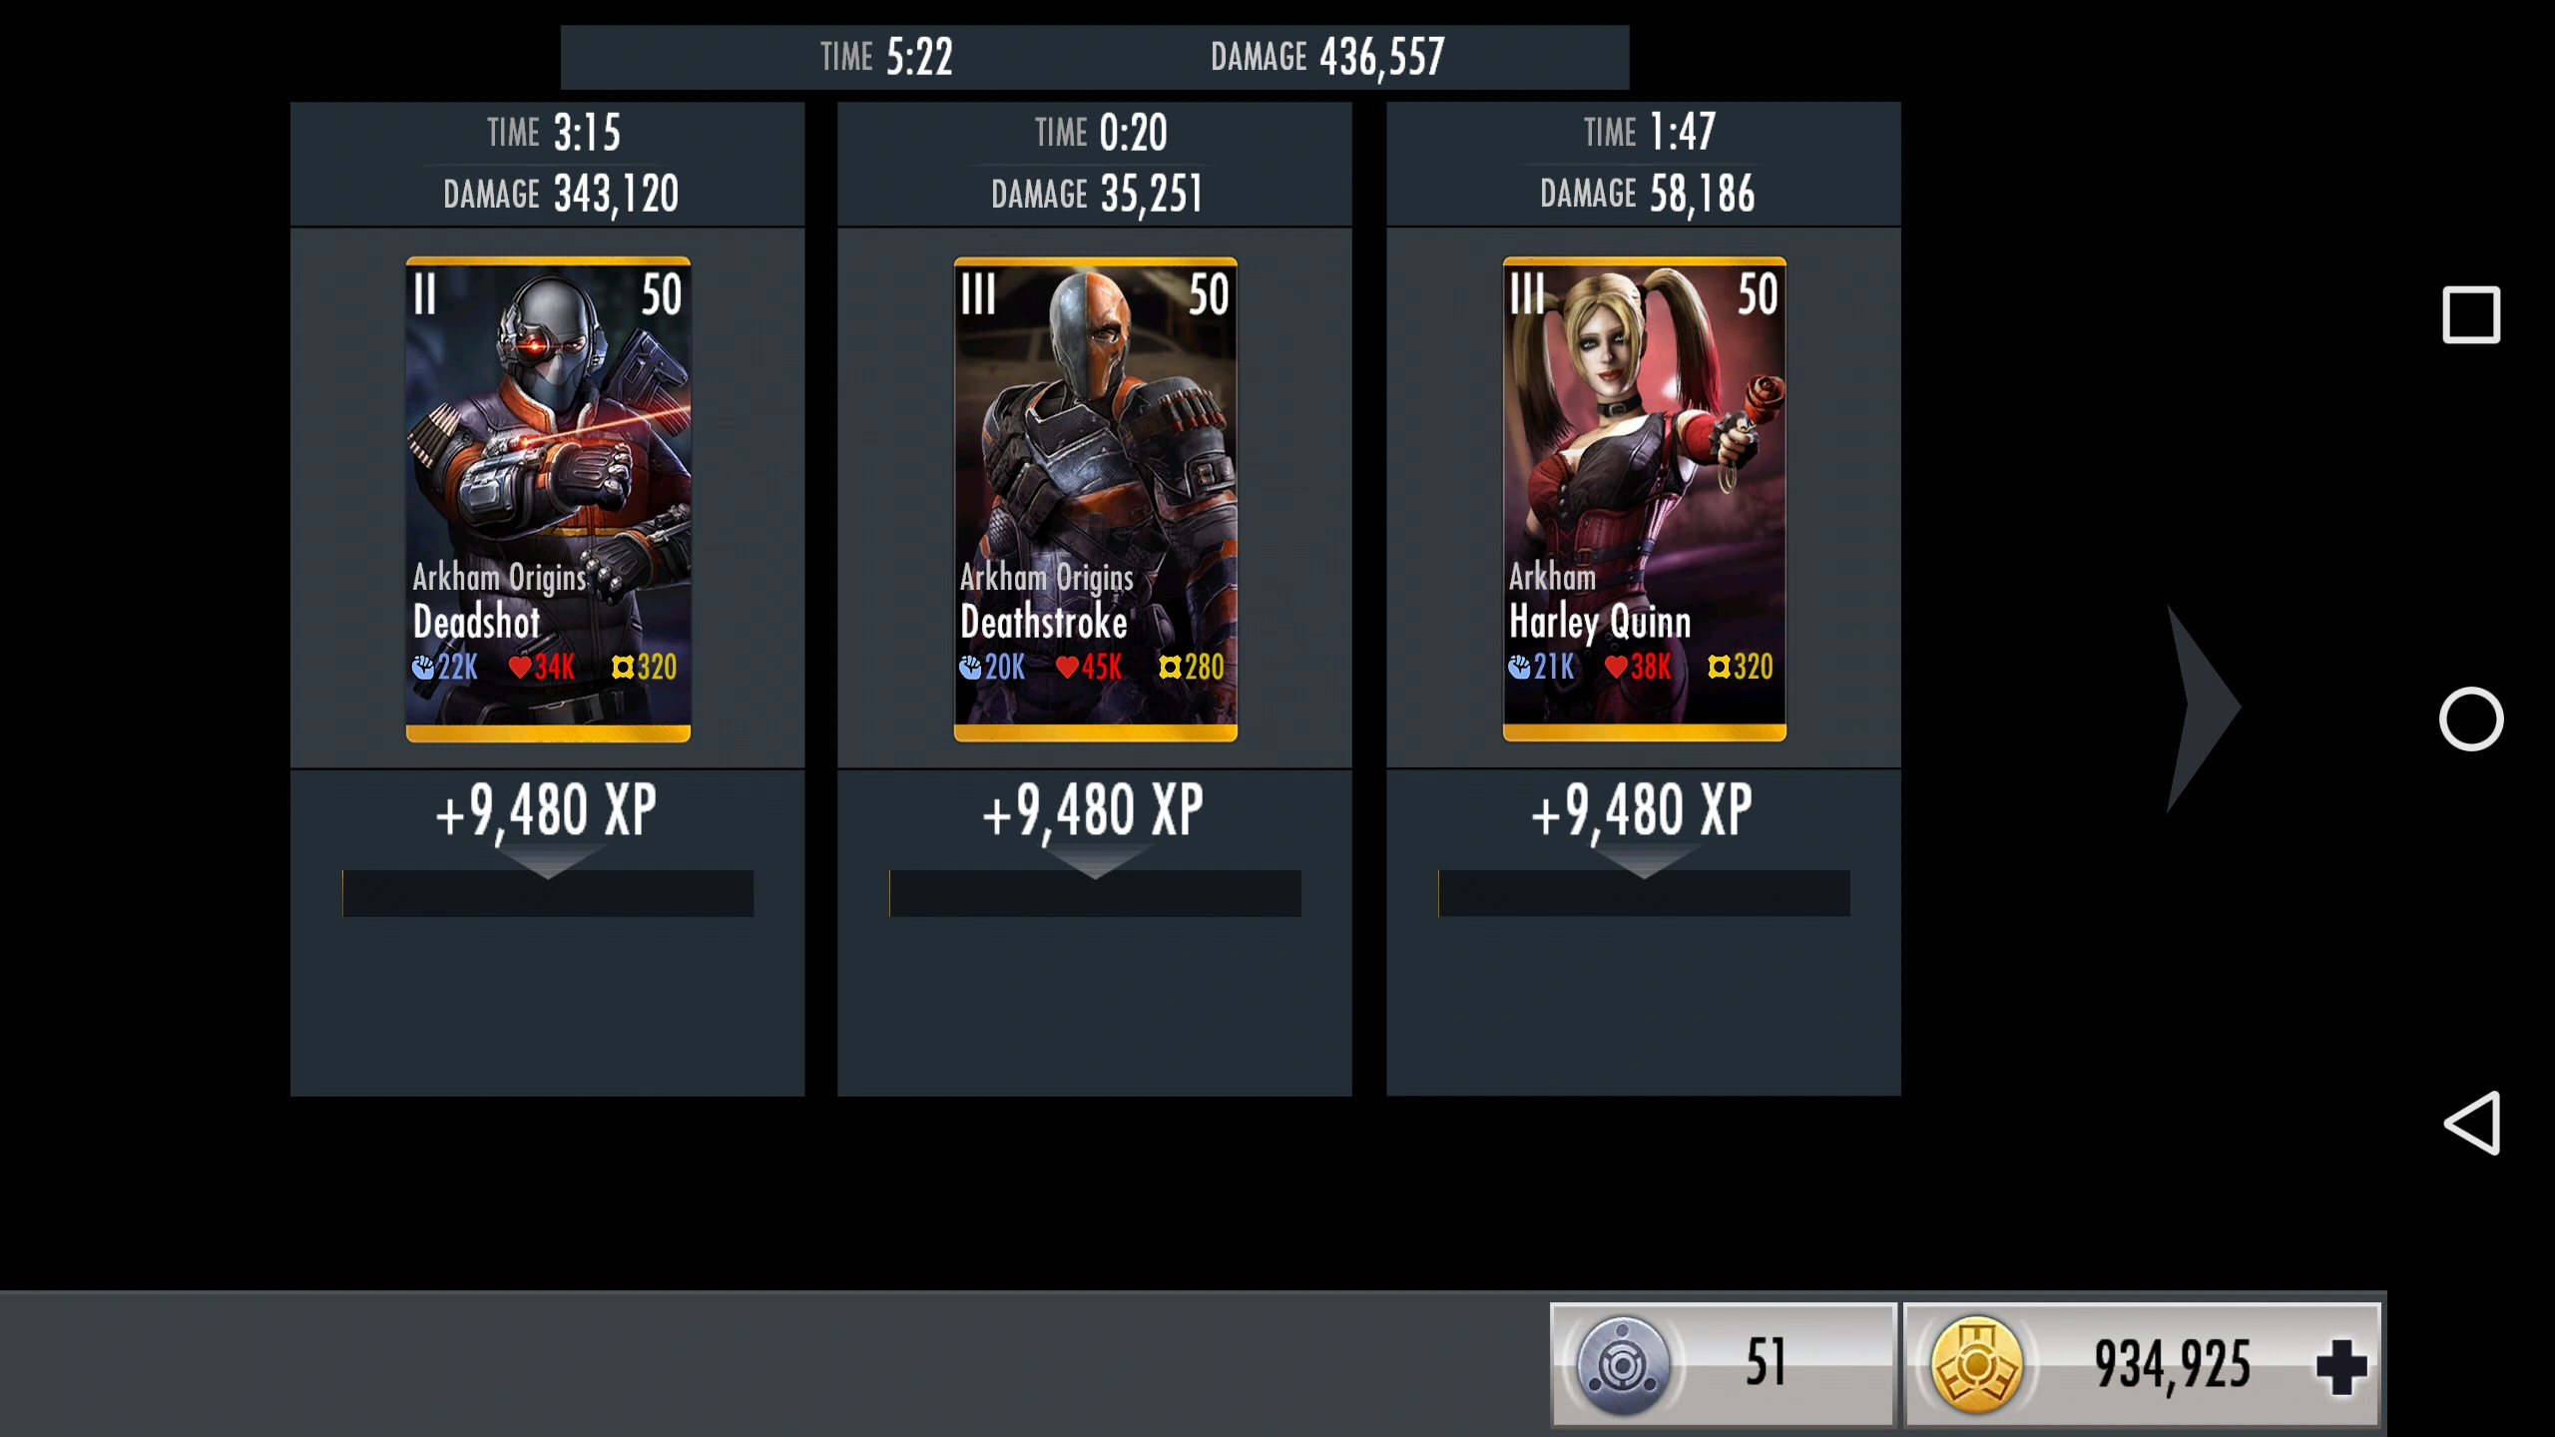Tap the gold plus icon to buy credits
The image size is (2555, 1437).
pos(2341,1365)
